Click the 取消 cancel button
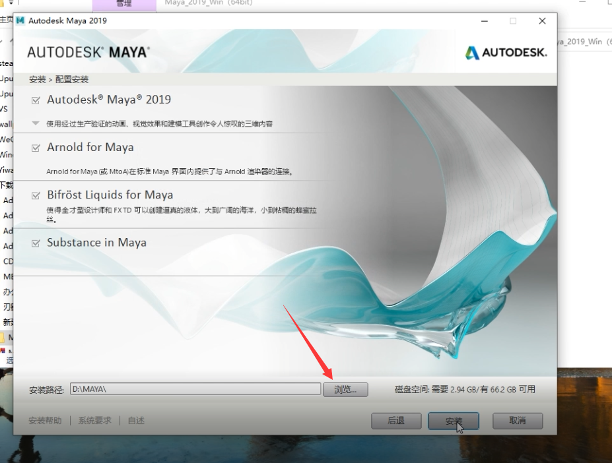612x463 pixels. tap(518, 421)
